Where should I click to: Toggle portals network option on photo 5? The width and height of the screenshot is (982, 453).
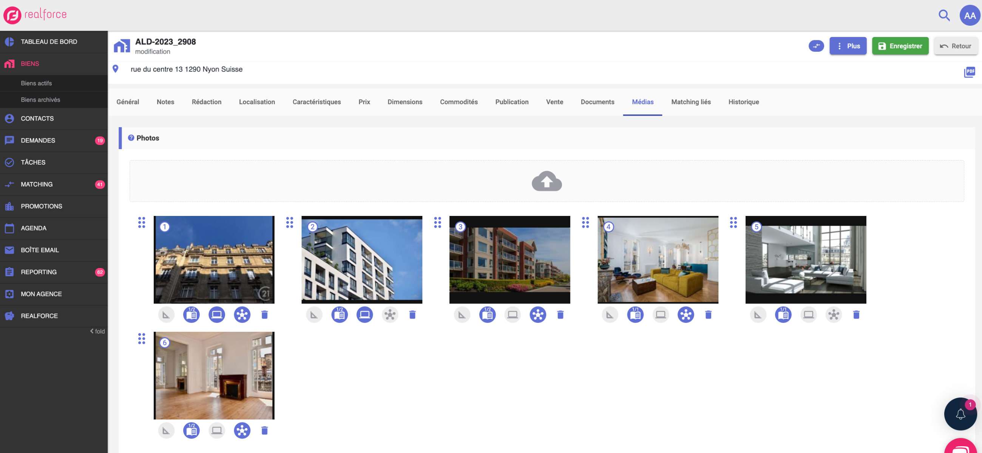coord(834,315)
